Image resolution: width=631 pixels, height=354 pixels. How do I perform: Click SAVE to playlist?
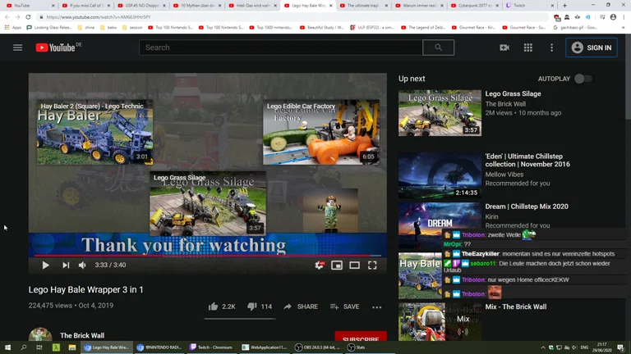click(344, 306)
